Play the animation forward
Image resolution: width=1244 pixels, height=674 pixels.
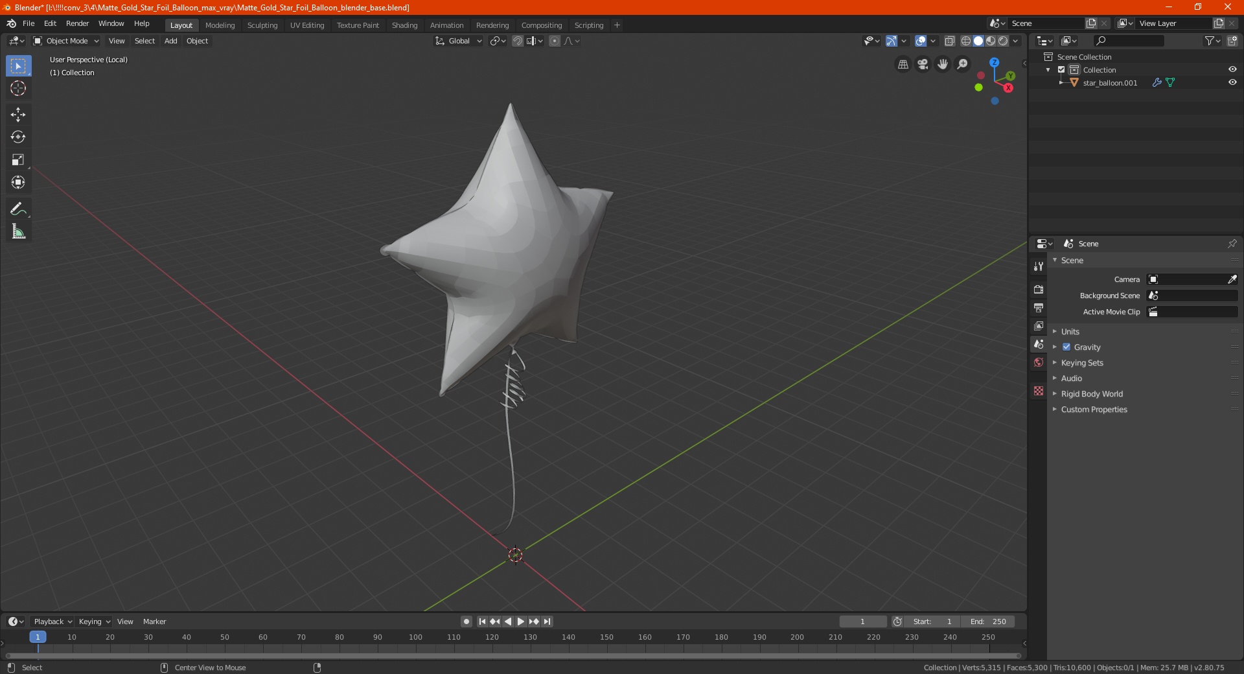tap(521, 622)
